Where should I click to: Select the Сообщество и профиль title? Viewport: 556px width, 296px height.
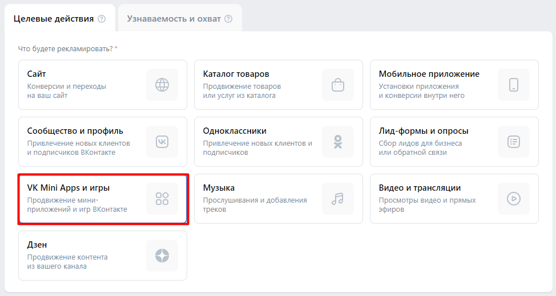click(75, 131)
